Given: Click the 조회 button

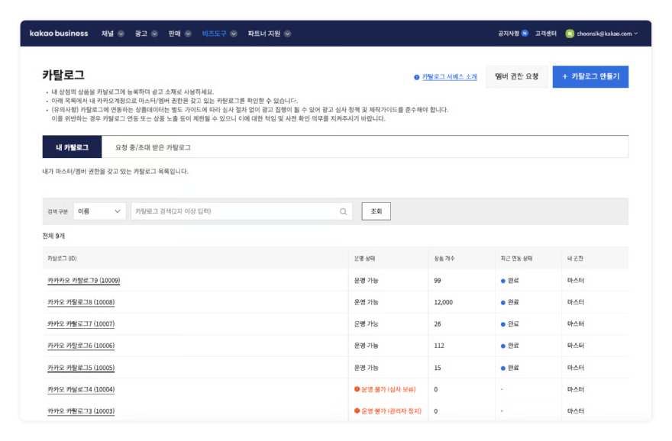Looking at the screenshot, I should (376, 211).
